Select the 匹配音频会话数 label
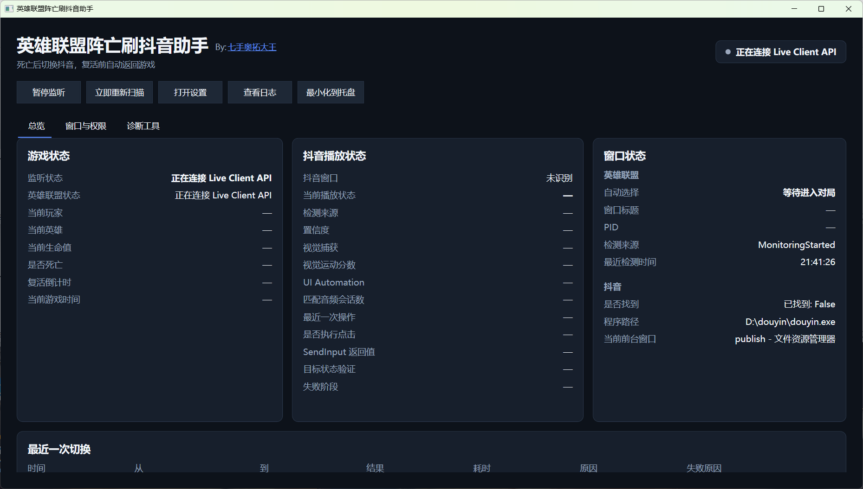Image resolution: width=863 pixels, height=489 pixels. [334, 299]
